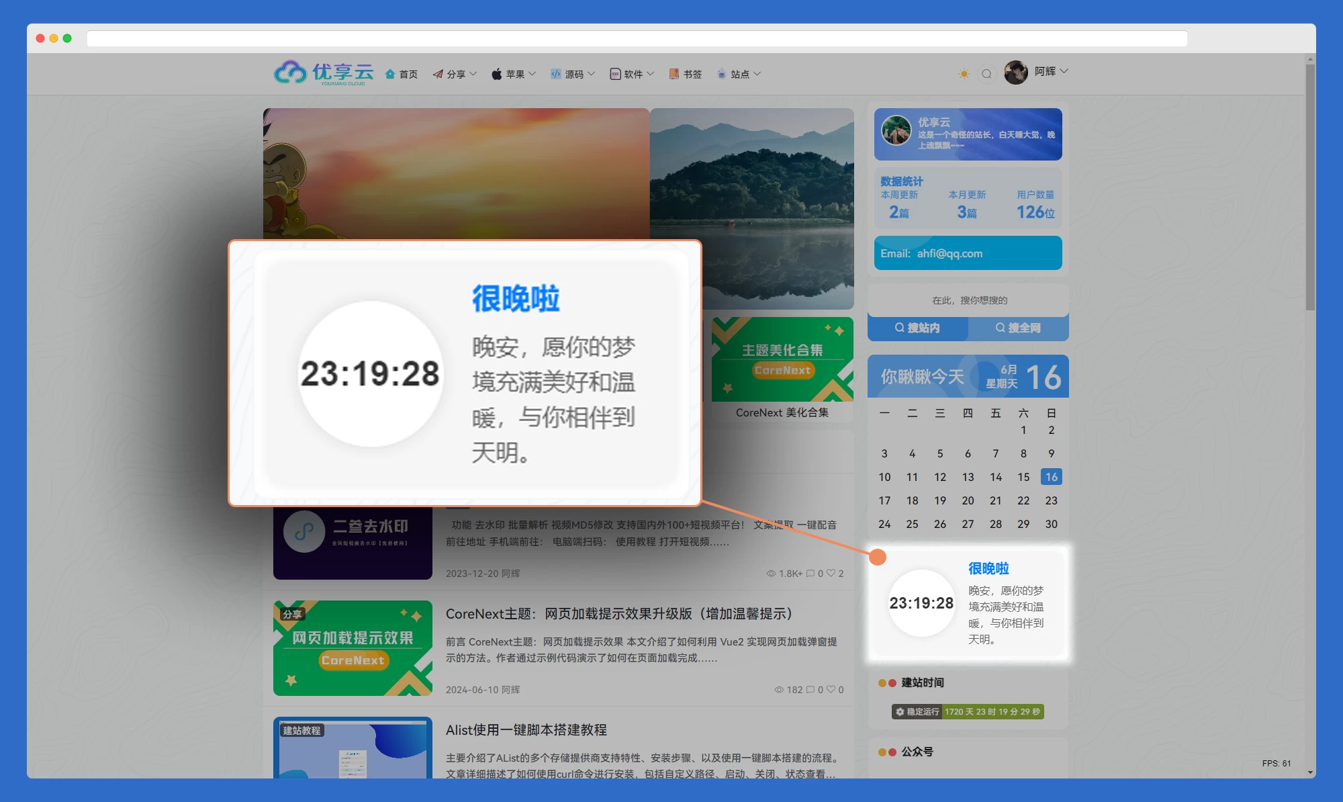Click the Youxiang Cloud logo

[x=324, y=73]
